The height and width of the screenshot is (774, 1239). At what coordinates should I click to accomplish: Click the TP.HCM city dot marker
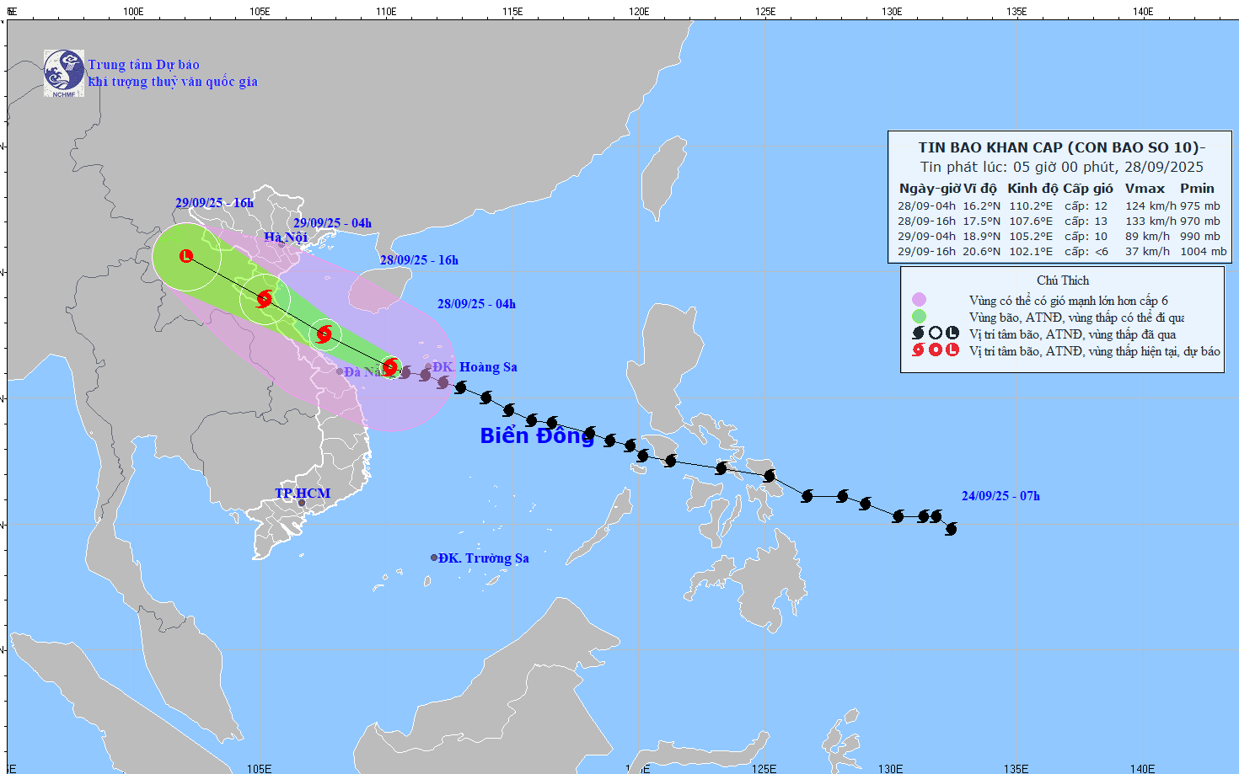pyautogui.click(x=302, y=503)
